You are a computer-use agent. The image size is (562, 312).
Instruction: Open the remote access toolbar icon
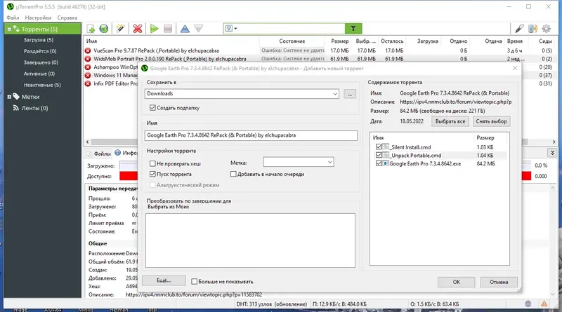click(x=519, y=29)
